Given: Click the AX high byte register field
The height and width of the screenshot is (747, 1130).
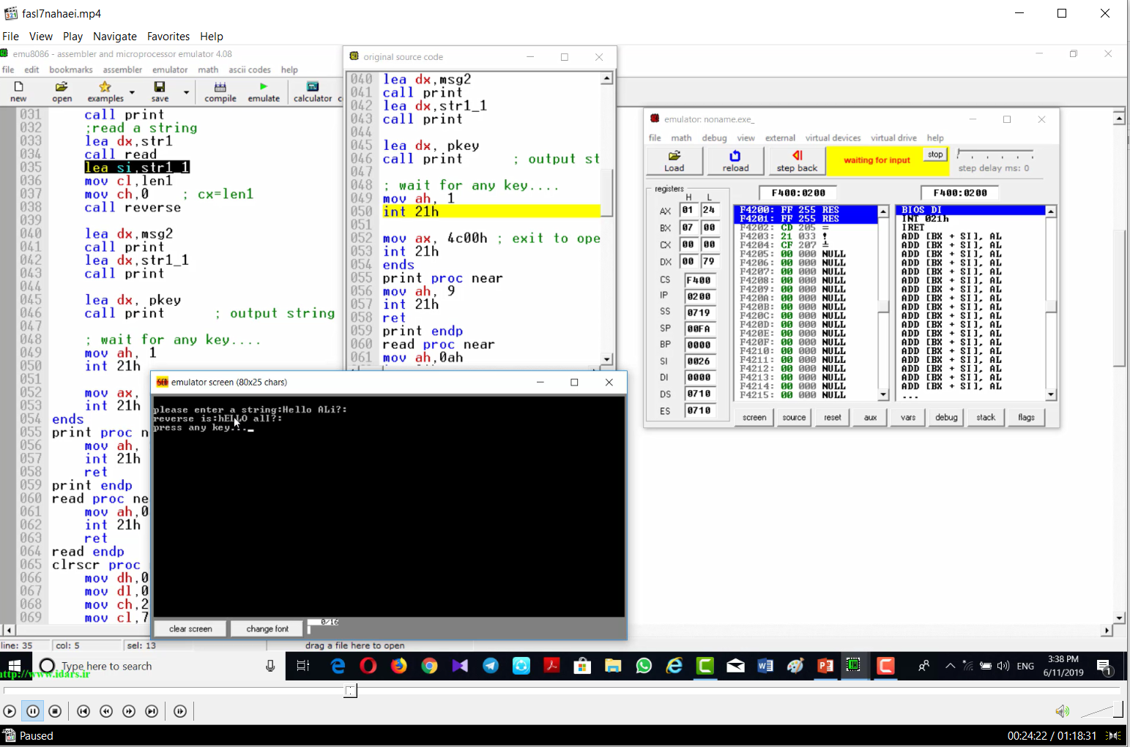Looking at the screenshot, I should [688, 210].
